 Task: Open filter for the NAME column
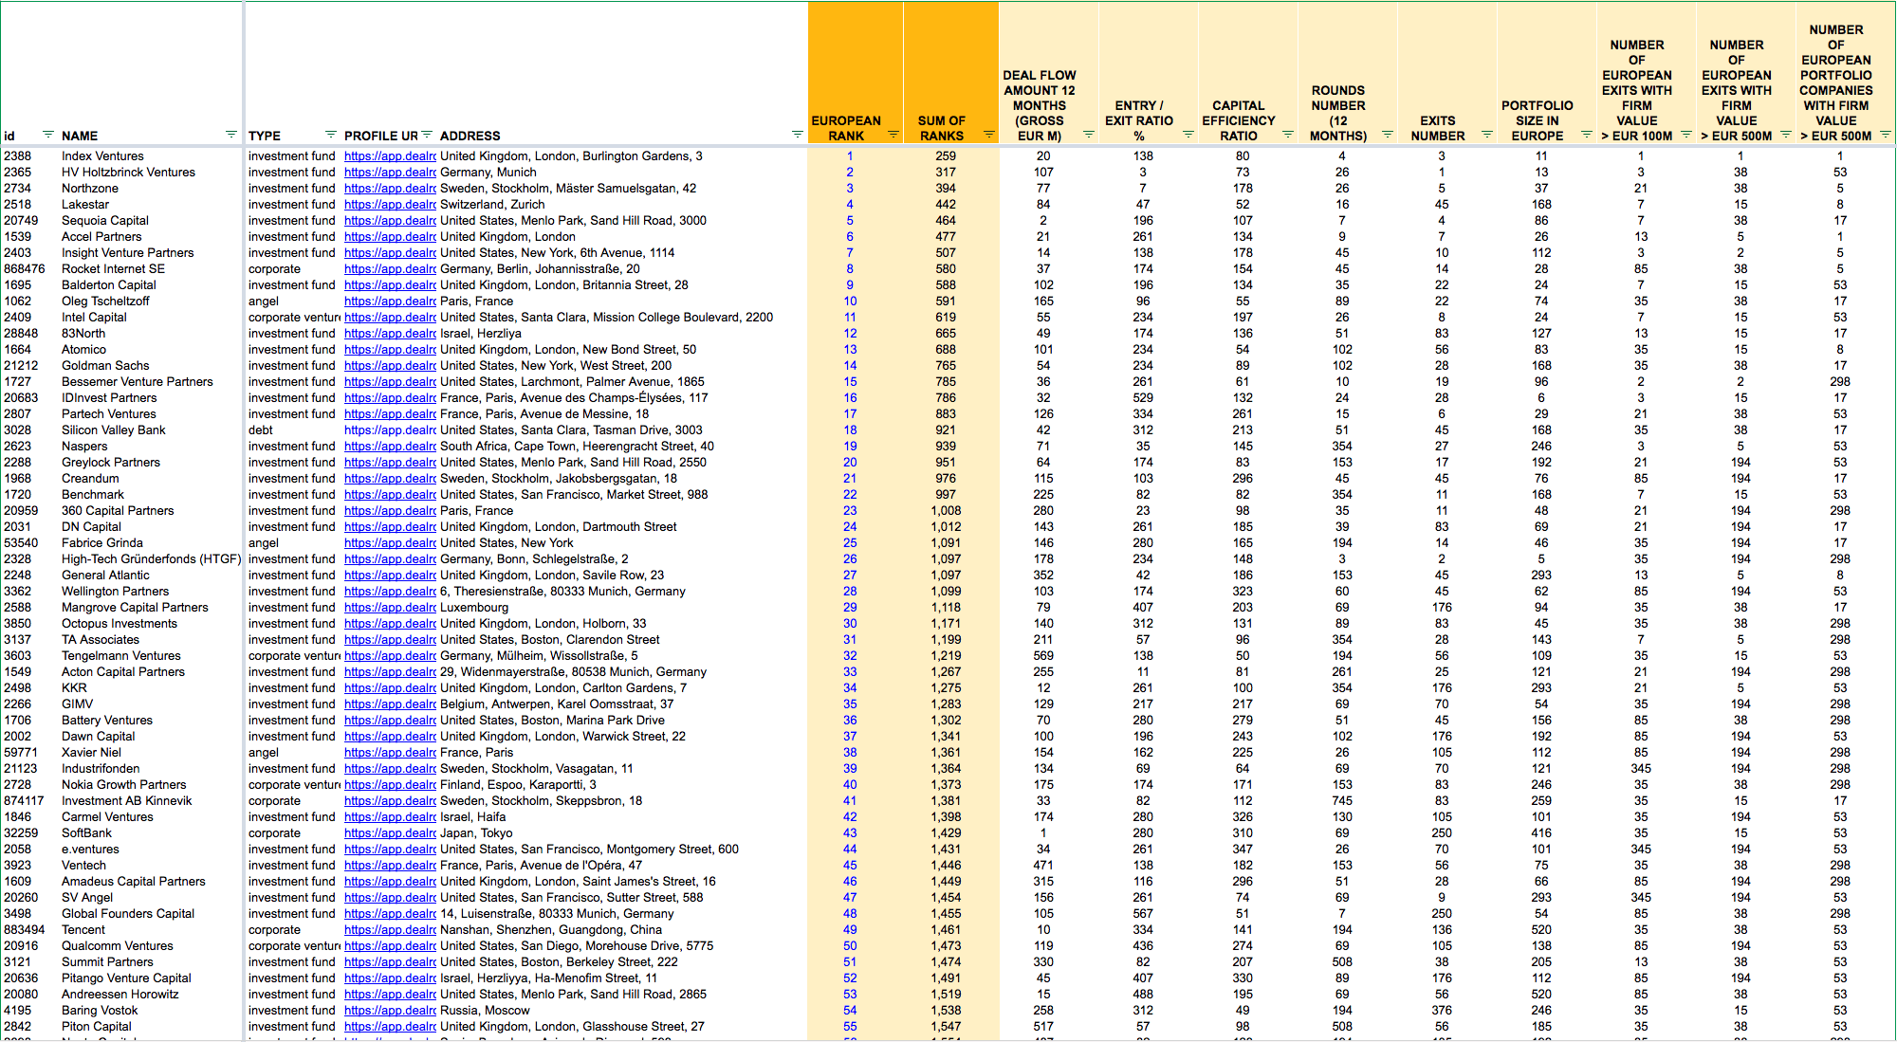pos(230,135)
